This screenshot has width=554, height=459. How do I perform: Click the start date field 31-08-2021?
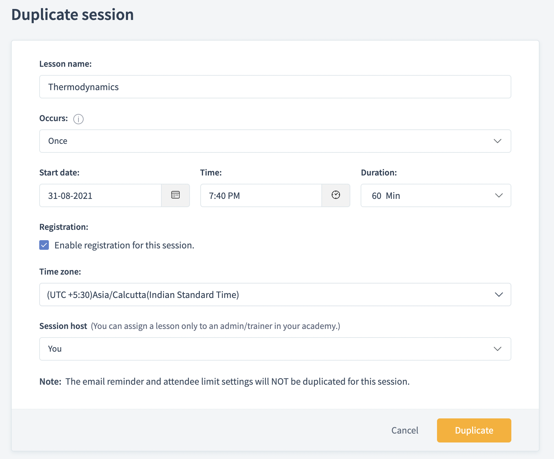pyautogui.click(x=100, y=195)
